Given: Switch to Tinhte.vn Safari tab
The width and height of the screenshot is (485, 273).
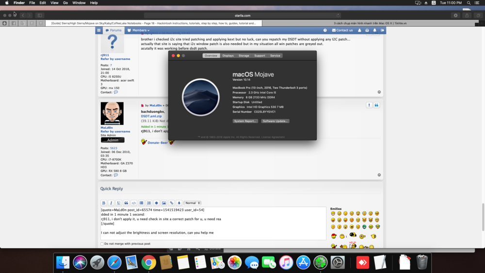Looking at the screenshot, I should (370, 23).
